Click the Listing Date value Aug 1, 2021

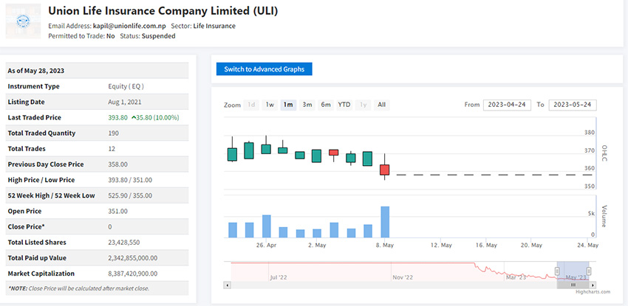click(125, 102)
